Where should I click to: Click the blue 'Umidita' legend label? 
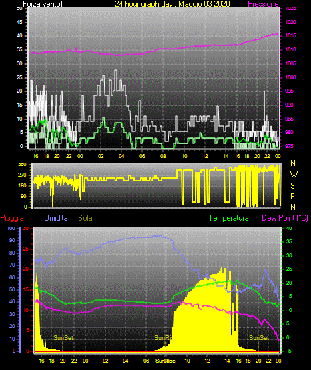tap(56, 218)
